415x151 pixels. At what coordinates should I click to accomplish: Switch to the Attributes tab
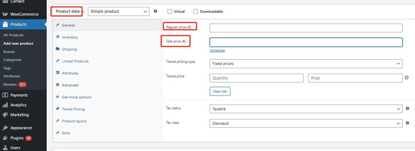click(108, 73)
